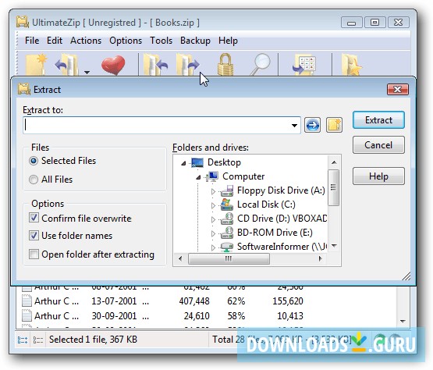Click the blue arrow go-to-folder icon
Viewport: 433px width, 370px height.
(312, 125)
